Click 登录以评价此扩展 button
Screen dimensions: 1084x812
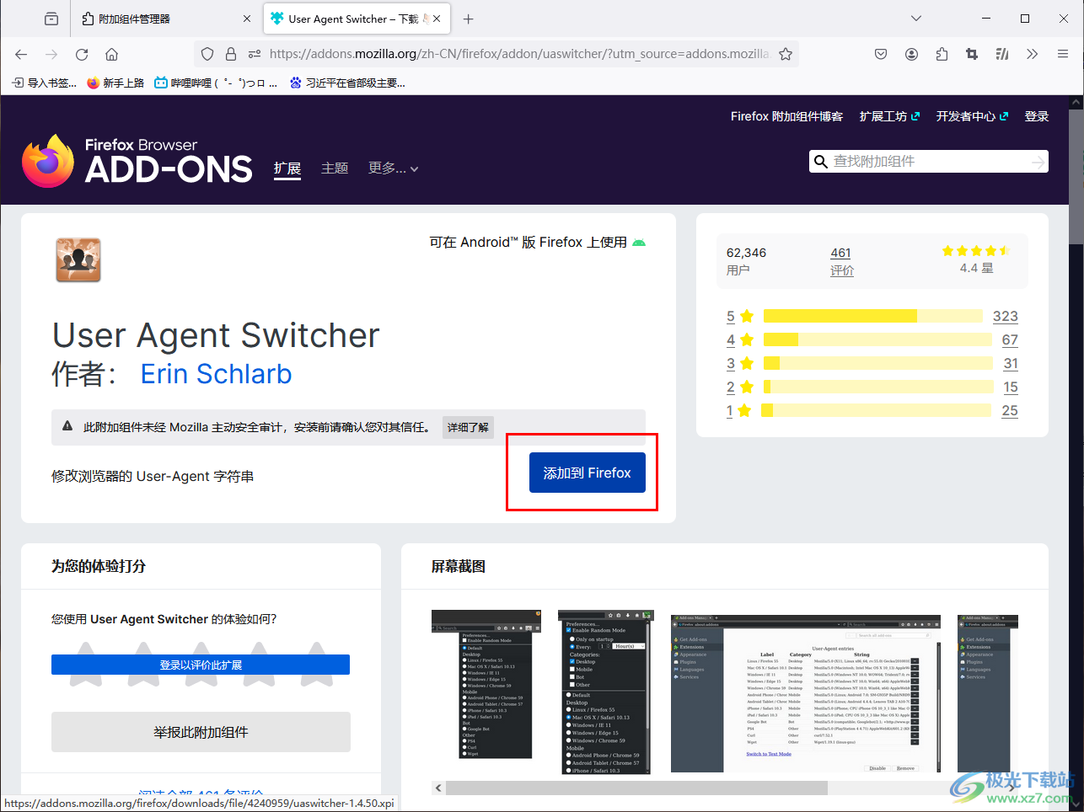point(201,665)
